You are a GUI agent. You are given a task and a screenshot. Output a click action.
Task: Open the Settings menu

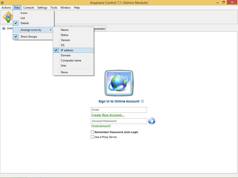click(42, 8)
